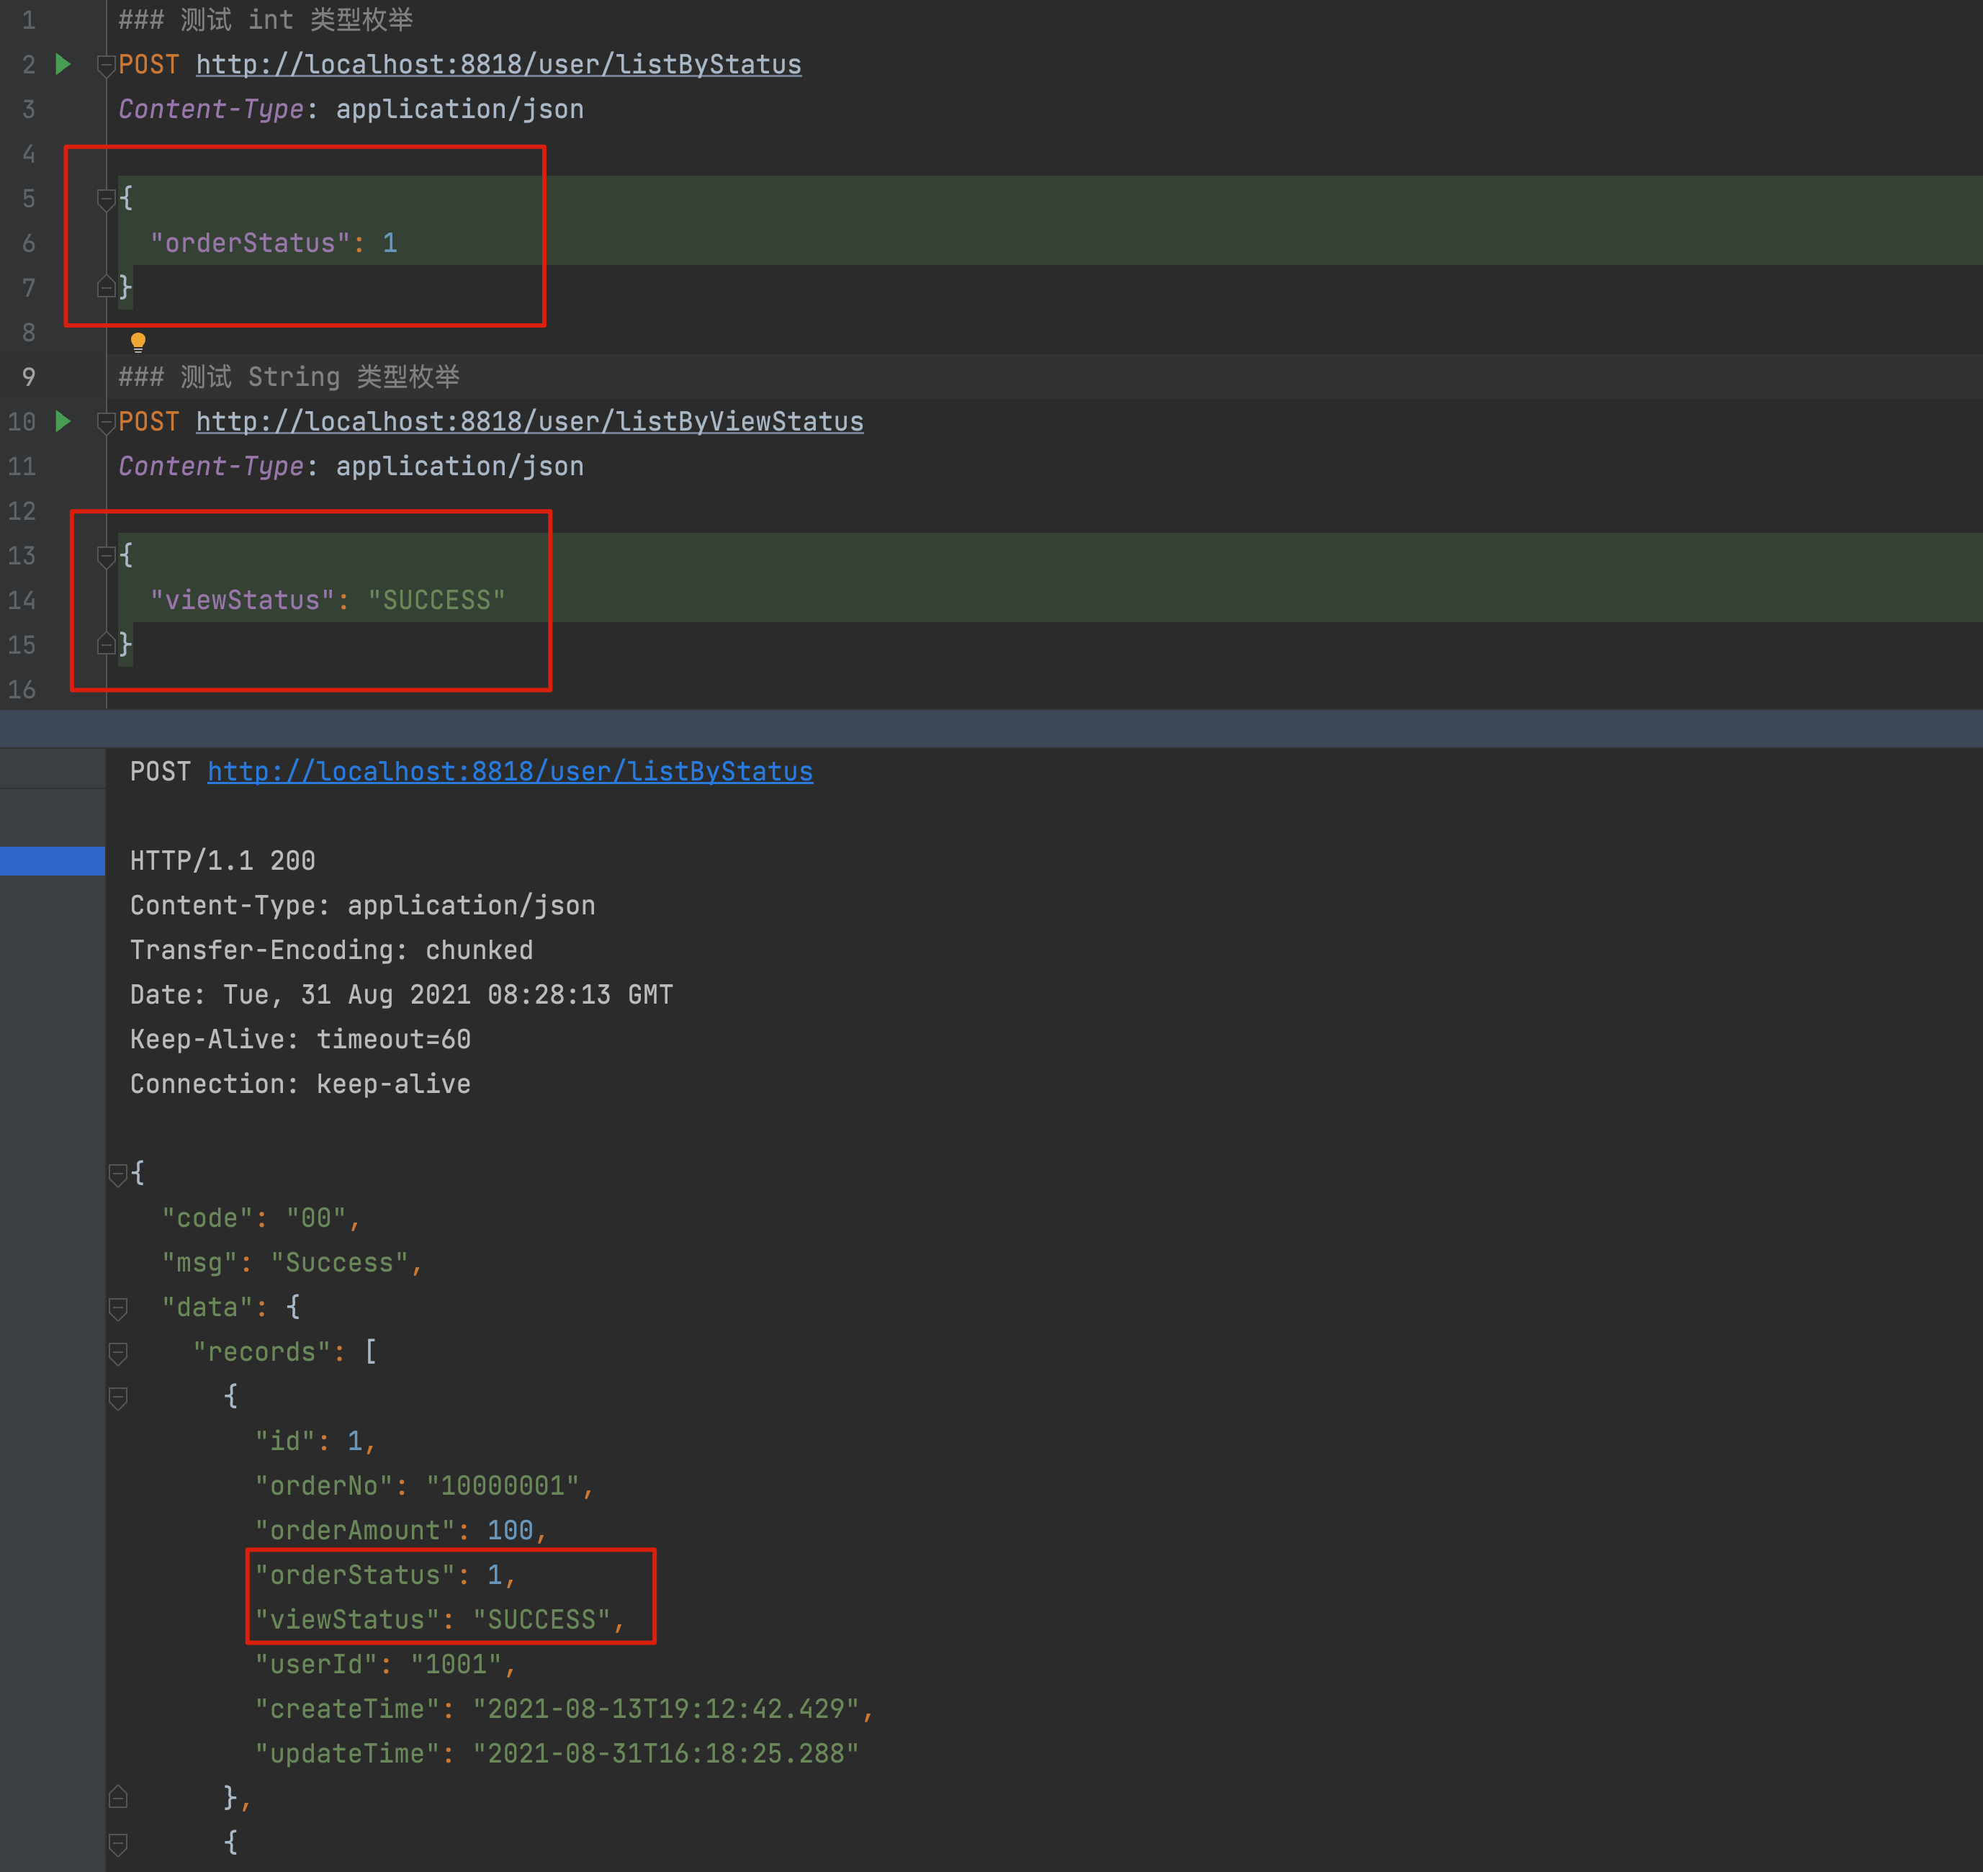This screenshot has width=1983, height=1872.
Task: Collapse the viewStatus JSON body at line 13
Action: point(106,557)
